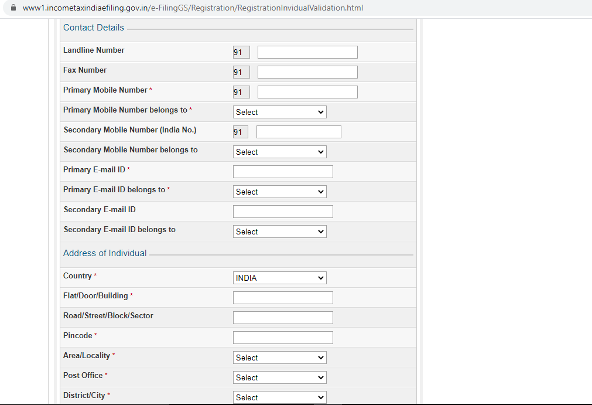Image resolution: width=592 pixels, height=405 pixels.
Task: Open Primary Mobile Number belongs to dropdown
Action: 280,112
